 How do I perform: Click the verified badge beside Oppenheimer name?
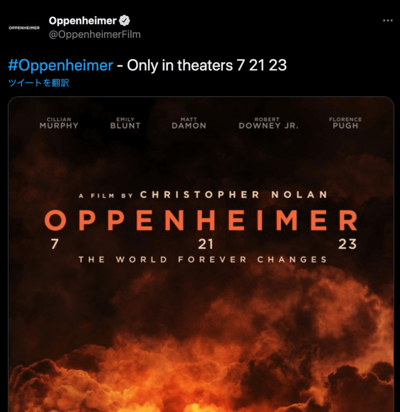125,21
